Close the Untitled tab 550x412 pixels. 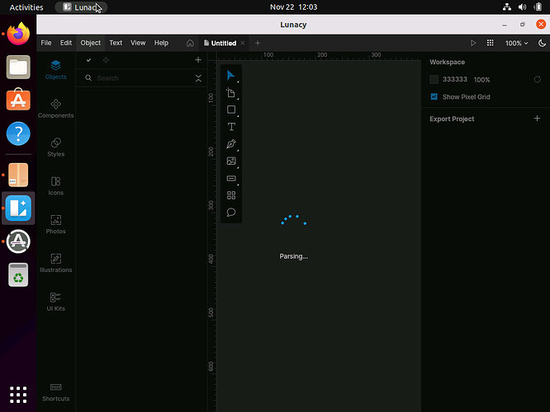coord(242,43)
